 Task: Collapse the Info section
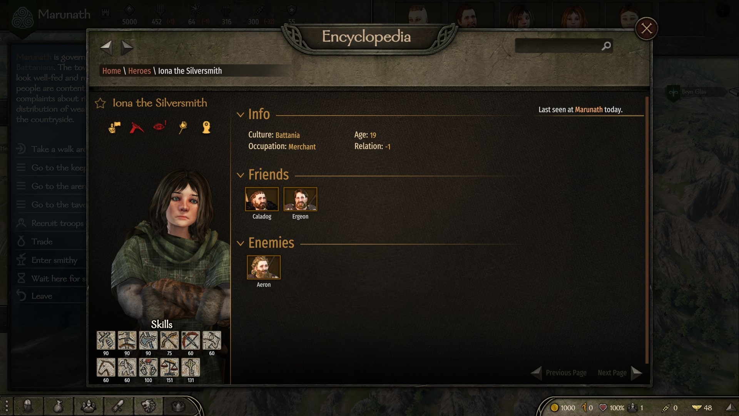pyautogui.click(x=240, y=114)
